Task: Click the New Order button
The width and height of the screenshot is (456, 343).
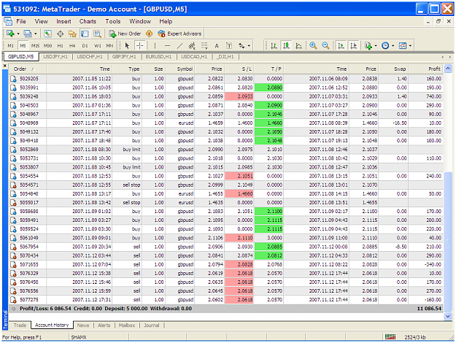Action: (x=125, y=34)
